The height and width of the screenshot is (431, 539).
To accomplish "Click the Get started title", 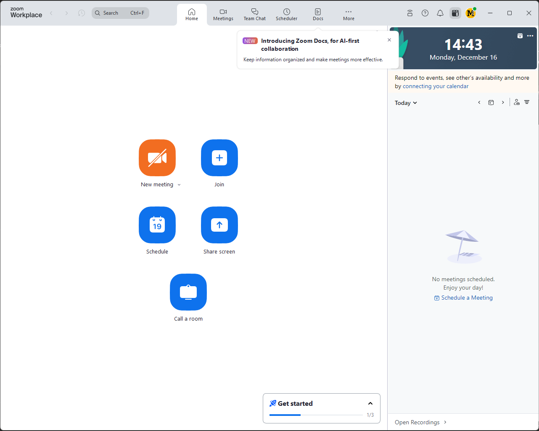I will pyautogui.click(x=295, y=404).
